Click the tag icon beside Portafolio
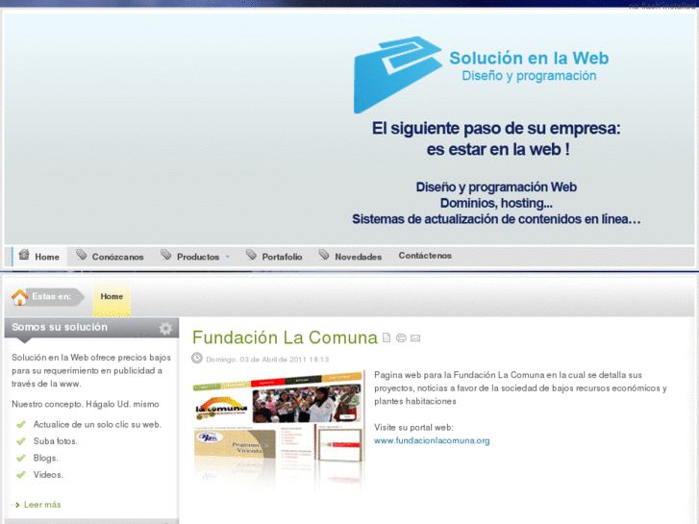The height and width of the screenshot is (524, 699). click(x=251, y=255)
